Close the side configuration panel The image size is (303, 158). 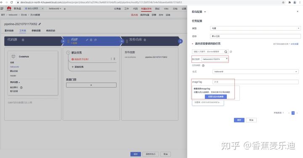point(298,12)
